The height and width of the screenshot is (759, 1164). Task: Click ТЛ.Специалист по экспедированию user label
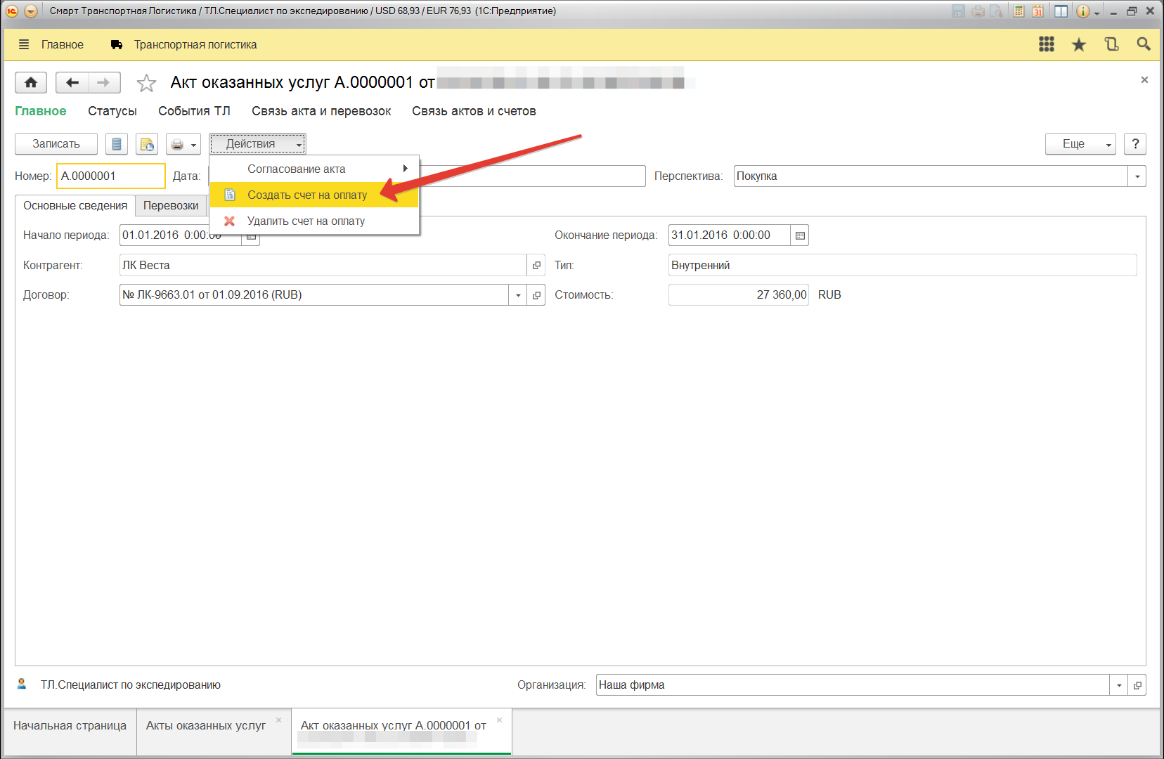point(131,685)
